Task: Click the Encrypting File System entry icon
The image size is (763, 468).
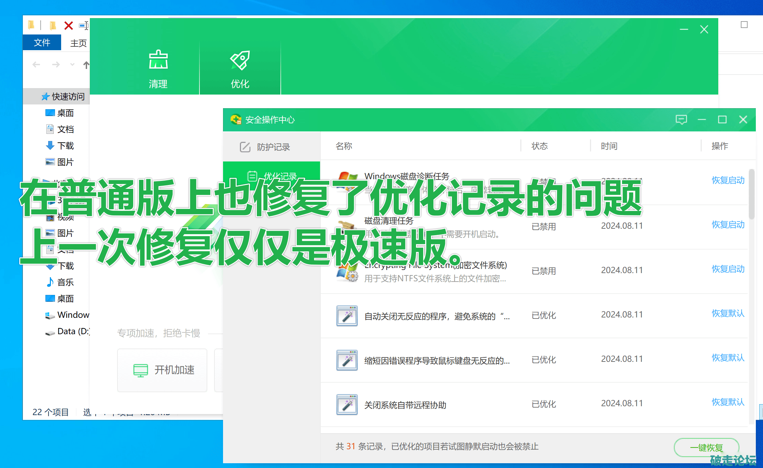Action: click(347, 273)
